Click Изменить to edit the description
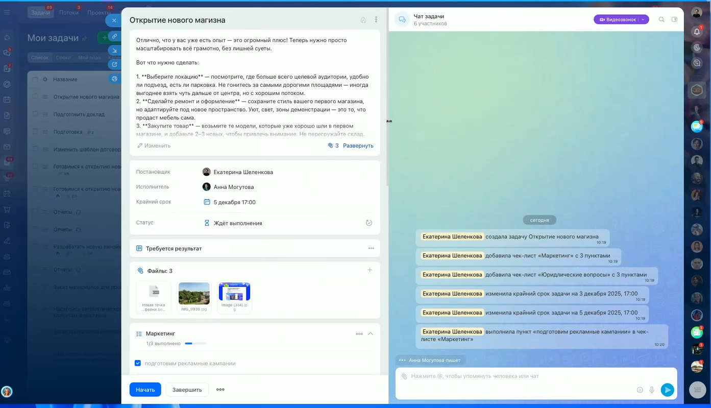 [x=154, y=146]
